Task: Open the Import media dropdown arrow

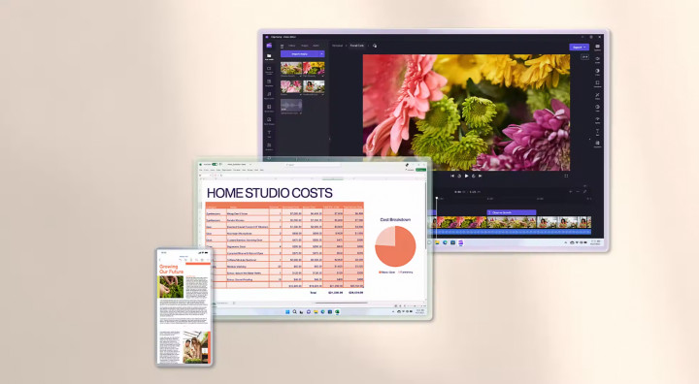Action: pos(321,54)
